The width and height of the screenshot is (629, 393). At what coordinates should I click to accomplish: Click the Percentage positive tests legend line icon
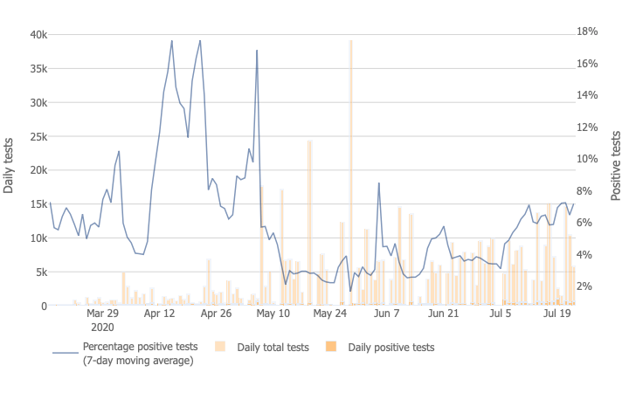66,354
